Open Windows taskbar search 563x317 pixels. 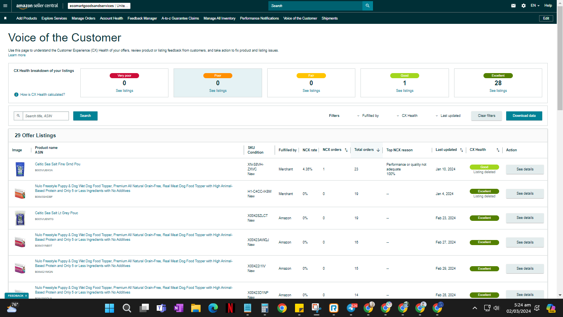coord(127,308)
